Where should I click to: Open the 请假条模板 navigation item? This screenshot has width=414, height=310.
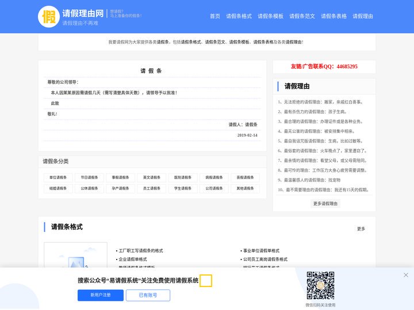(271, 16)
